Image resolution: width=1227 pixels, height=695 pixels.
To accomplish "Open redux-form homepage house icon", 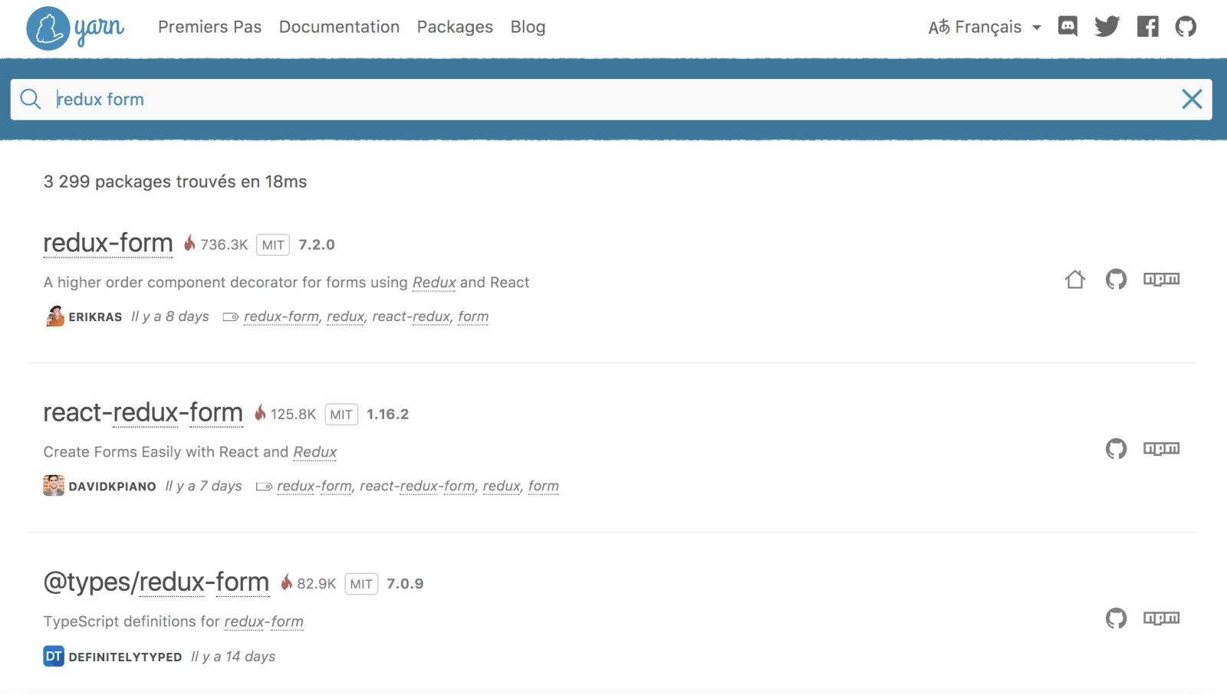I will coord(1075,279).
